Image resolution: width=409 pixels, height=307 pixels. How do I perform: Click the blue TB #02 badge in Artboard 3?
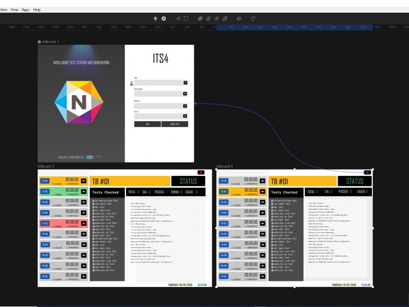tap(45, 191)
